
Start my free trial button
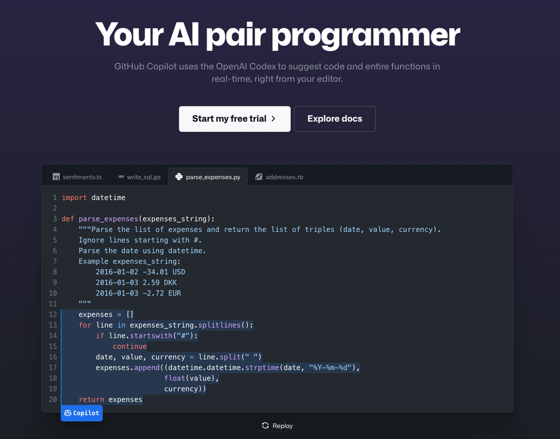pyautogui.click(x=235, y=119)
